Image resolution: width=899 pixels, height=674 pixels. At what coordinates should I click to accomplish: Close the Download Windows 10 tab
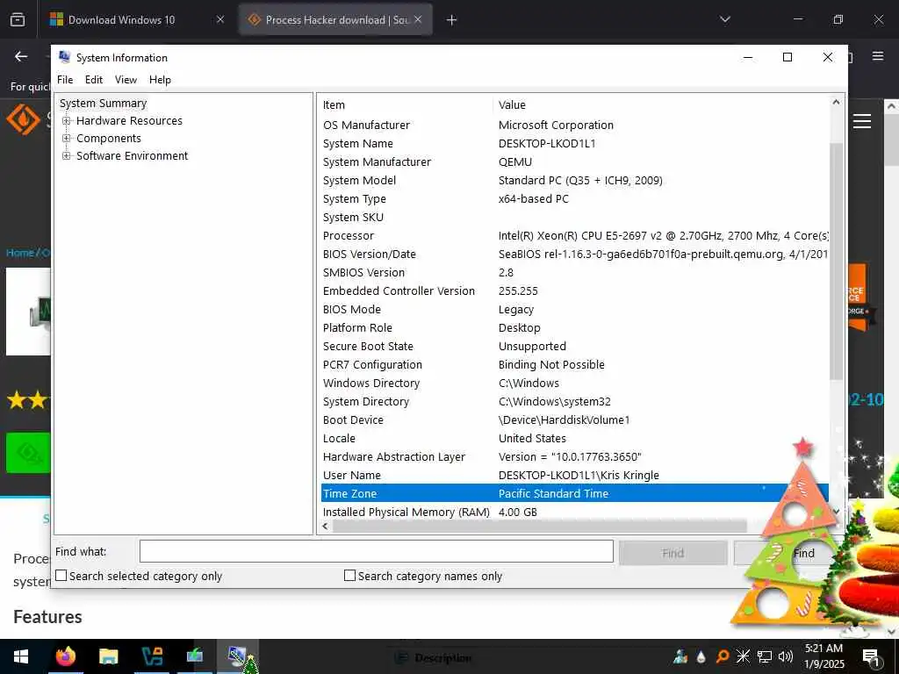click(x=220, y=19)
